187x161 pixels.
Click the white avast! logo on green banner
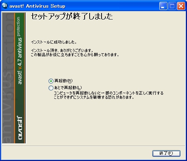pos(20,128)
